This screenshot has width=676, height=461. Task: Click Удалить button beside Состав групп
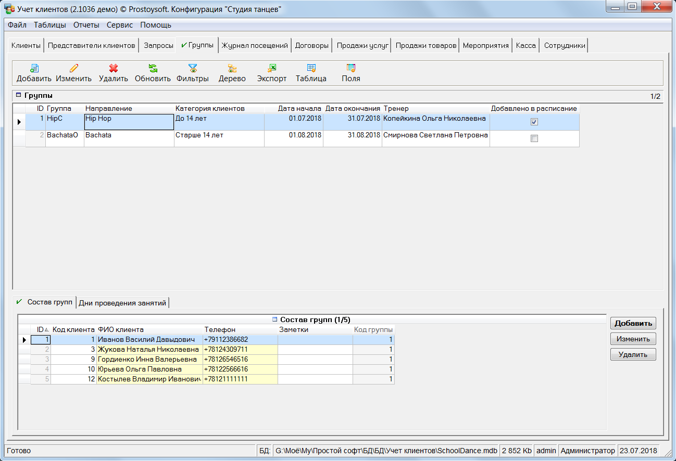click(633, 354)
